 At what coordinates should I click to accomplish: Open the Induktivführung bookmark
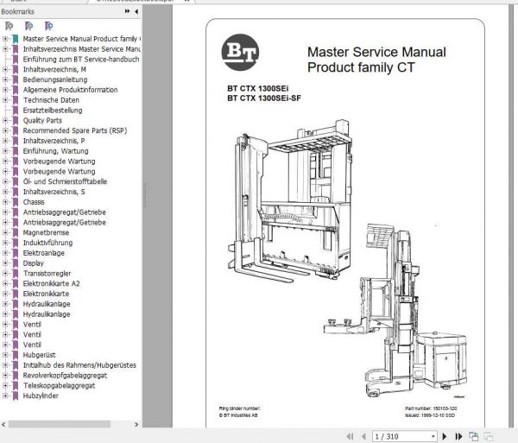[x=47, y=243]
